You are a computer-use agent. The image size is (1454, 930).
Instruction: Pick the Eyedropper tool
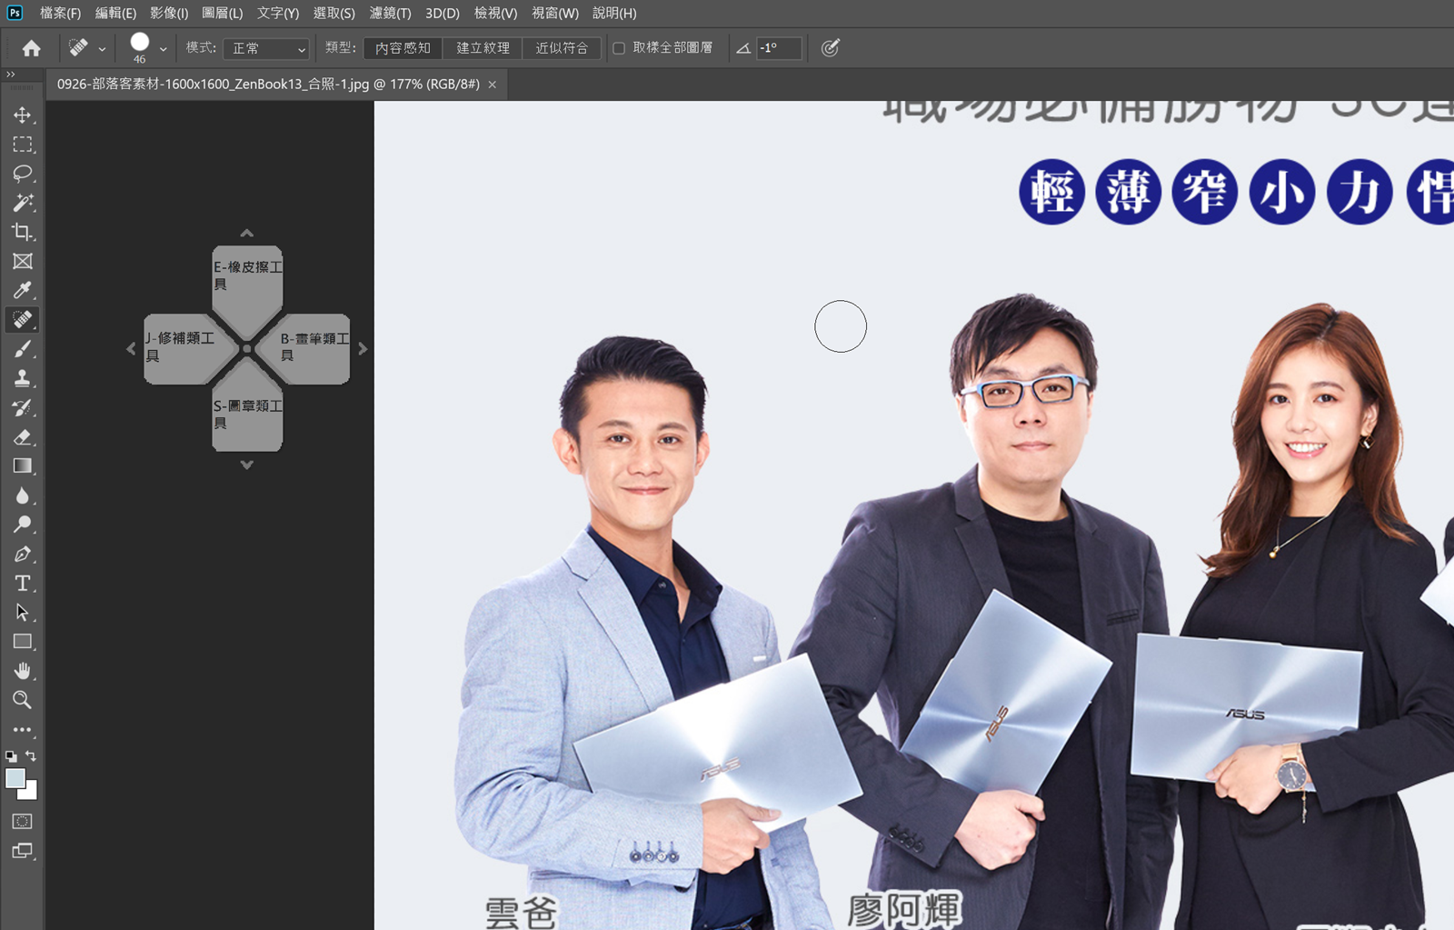click(x=23, y=290)
